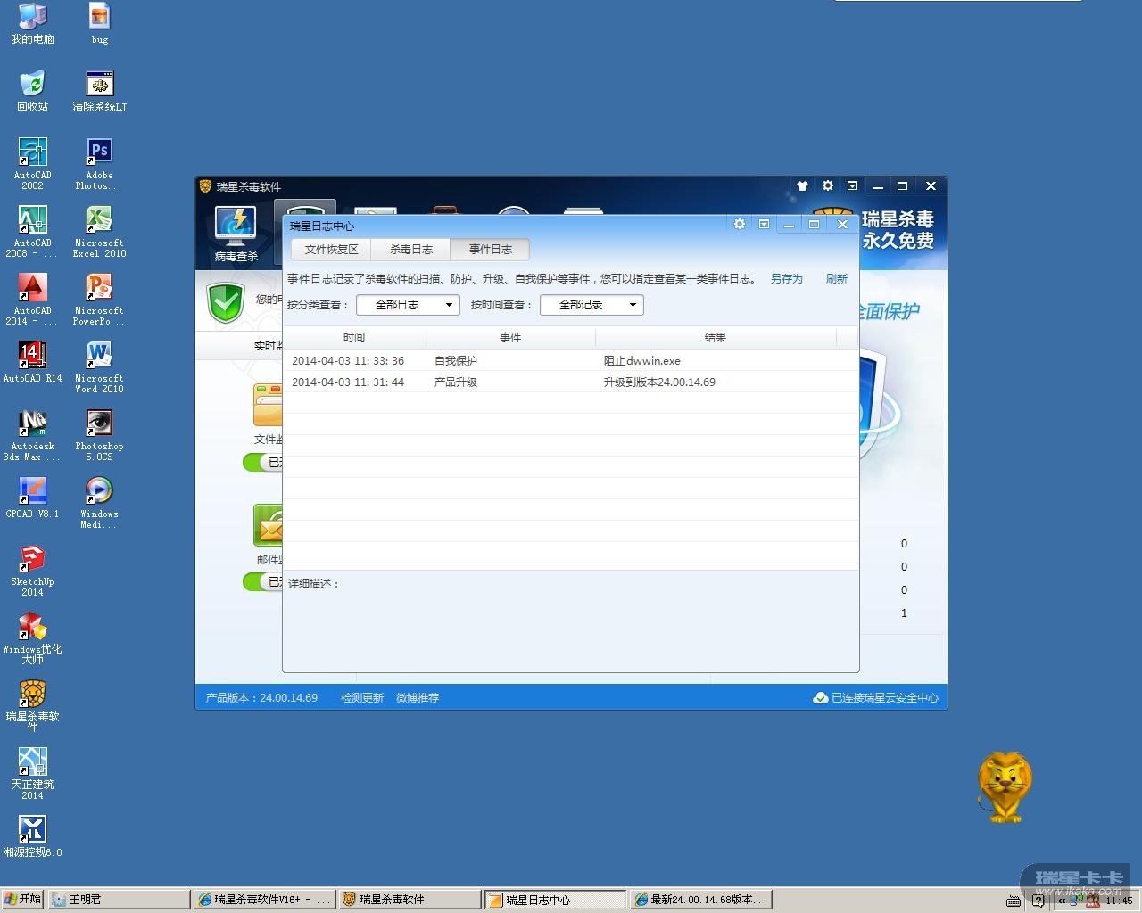Click the 产品版本：24.00.14.69 text
Image resolution: width=1142 pixels, height=913 pixels.
pos(261,698)
